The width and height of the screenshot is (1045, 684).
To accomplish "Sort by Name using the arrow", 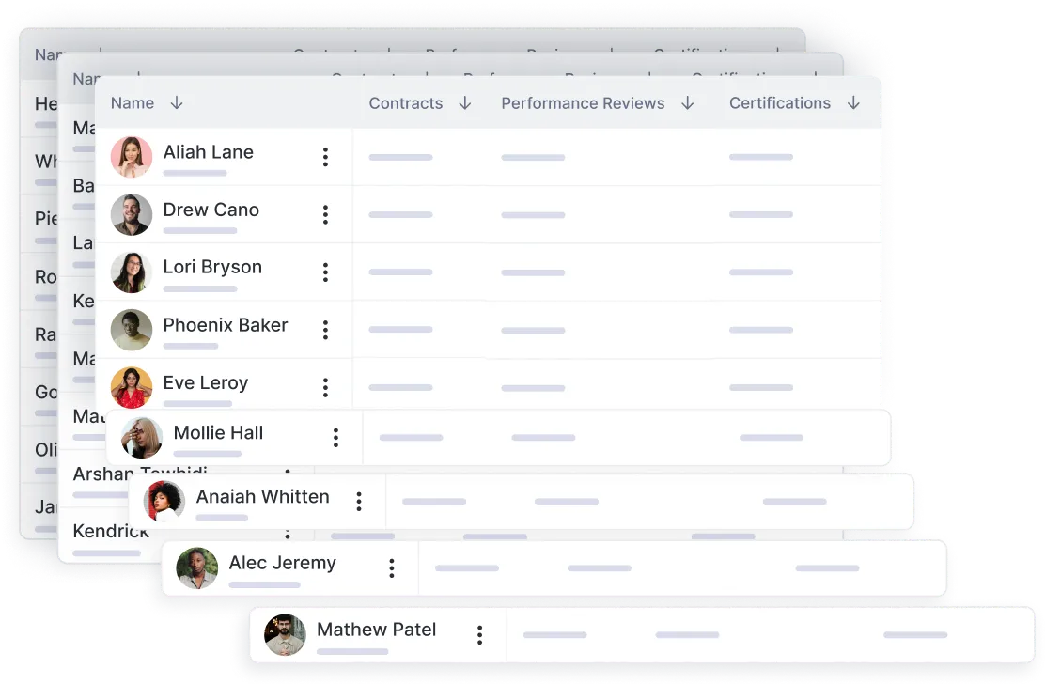I will [x=177, y=103].
